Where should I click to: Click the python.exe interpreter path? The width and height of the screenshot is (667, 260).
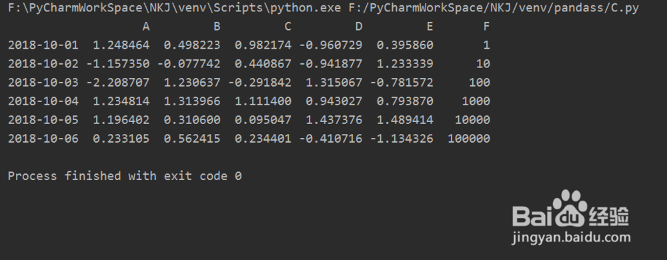coord(174,8)
